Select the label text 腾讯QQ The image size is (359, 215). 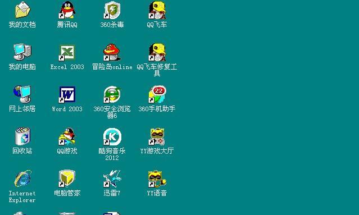click(67, 25)
